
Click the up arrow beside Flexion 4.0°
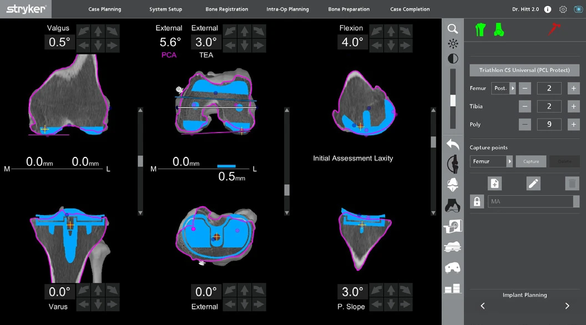(x=391, y=31)
